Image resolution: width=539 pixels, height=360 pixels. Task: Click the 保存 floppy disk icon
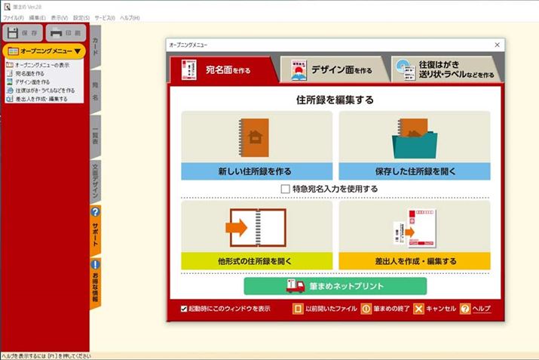[14, 33]
